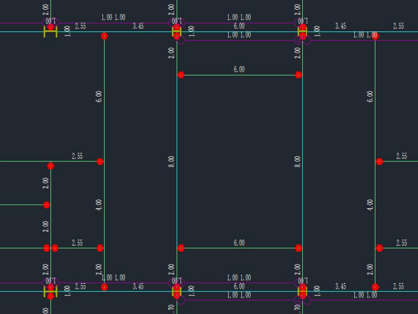Screen dimensions: 418x314
Task: Select the yellow H-column symbol at top-left
Action: 51,32
